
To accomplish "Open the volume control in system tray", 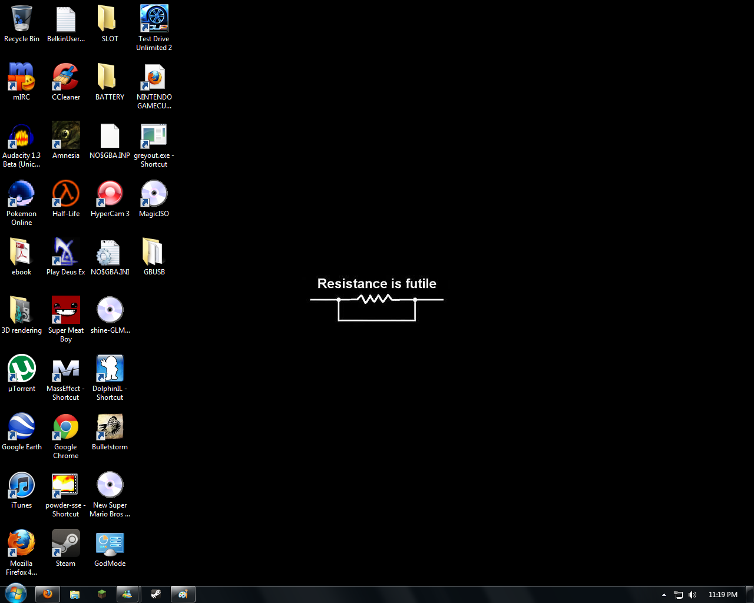I will (692, 595).
